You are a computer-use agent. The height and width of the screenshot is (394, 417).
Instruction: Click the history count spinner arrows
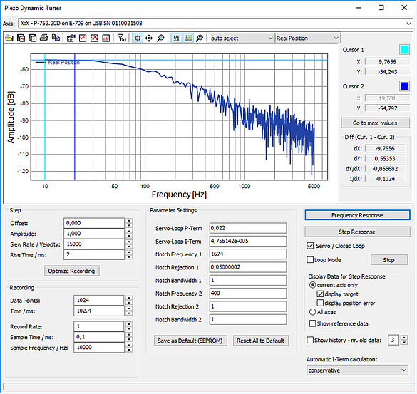click(x=404, y=340)
